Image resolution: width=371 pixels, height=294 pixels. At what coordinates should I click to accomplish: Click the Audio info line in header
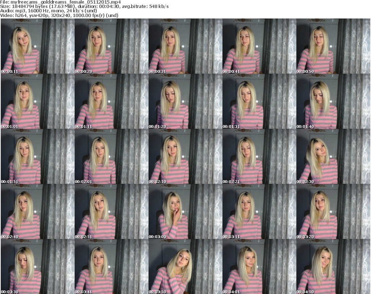click(49, 11)
